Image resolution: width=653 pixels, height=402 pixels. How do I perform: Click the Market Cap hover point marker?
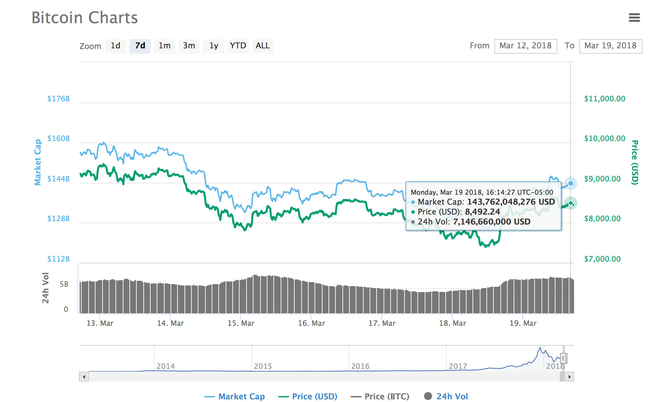(571, 183)
